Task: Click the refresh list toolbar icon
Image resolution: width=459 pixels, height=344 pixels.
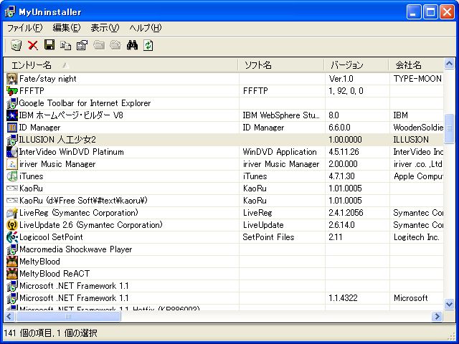Action: coord(148,45)
